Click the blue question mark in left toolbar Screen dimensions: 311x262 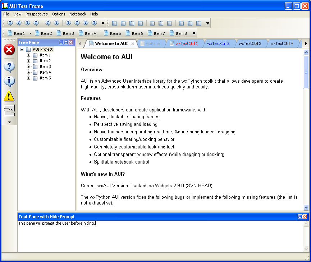[9, 67]
